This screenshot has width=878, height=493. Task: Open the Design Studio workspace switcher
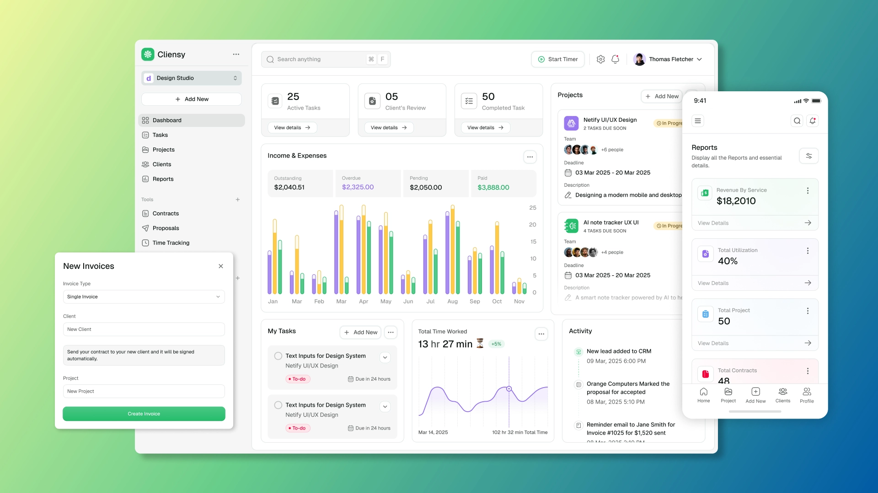point(191,78)
